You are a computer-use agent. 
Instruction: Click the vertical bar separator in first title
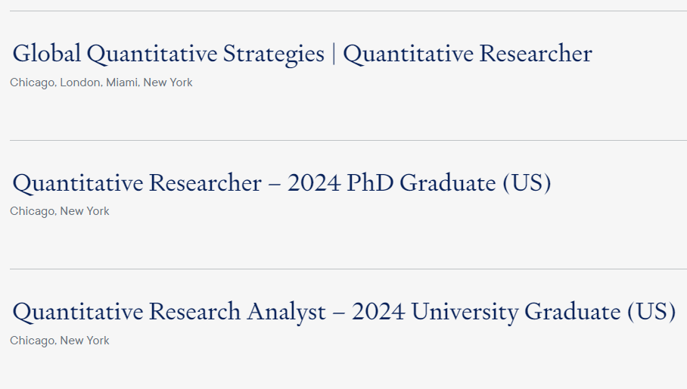click(x=334, y=54)
